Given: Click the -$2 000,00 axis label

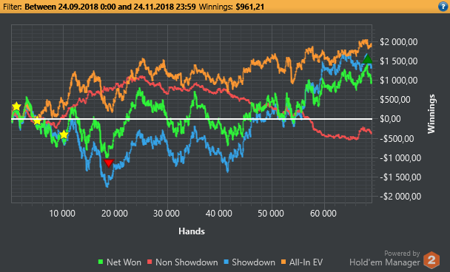Looking at the screenshot, I should (400, 197).
